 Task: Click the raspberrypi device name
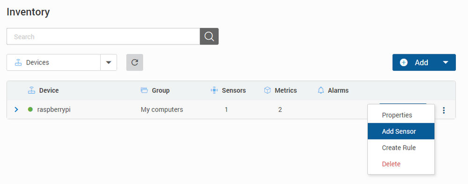(x=54, y=110)
